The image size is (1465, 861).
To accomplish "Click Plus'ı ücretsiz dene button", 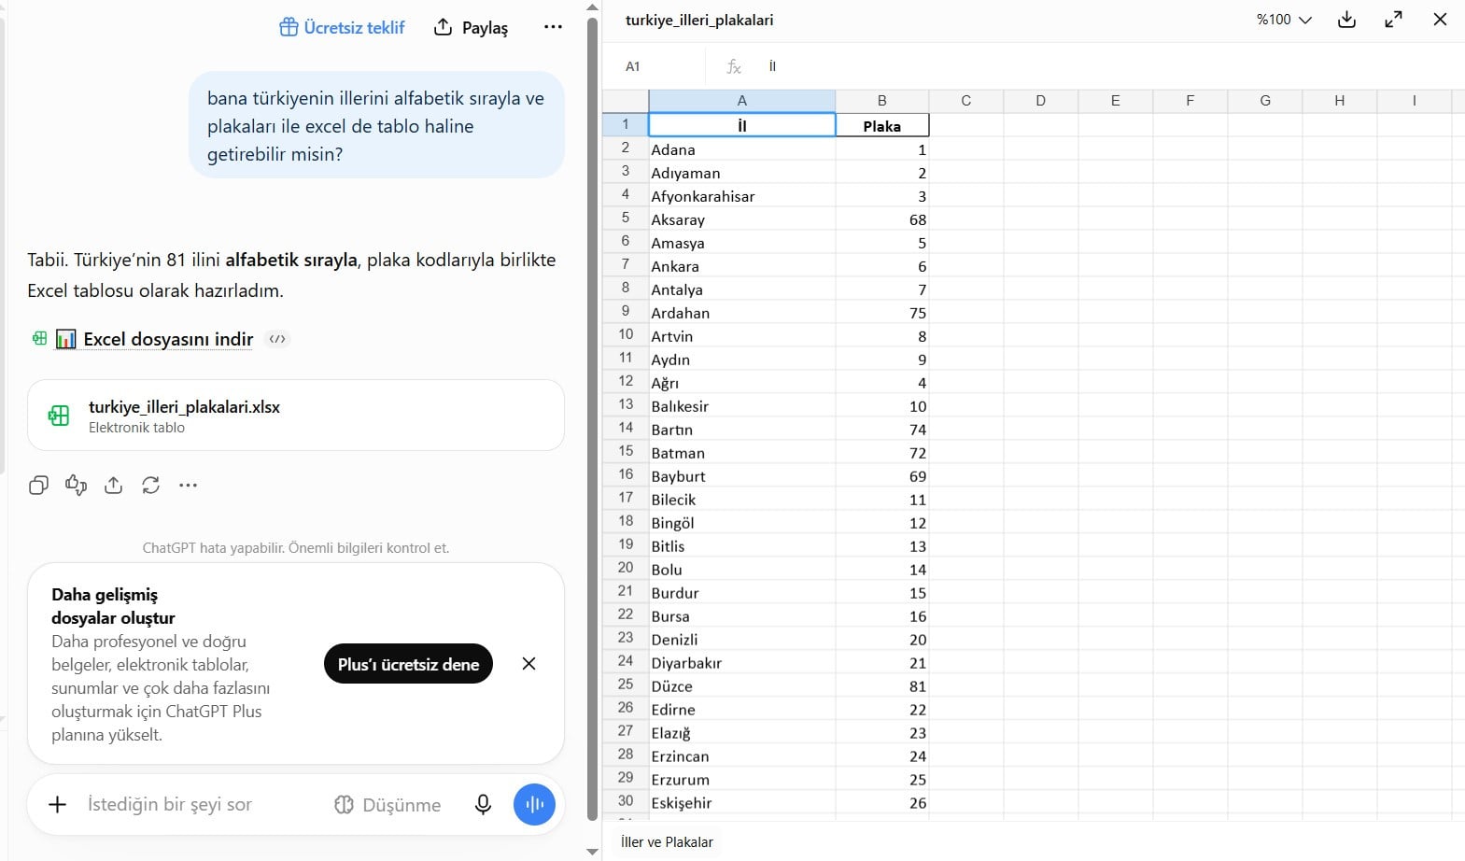I will click(x=408, y=664).
